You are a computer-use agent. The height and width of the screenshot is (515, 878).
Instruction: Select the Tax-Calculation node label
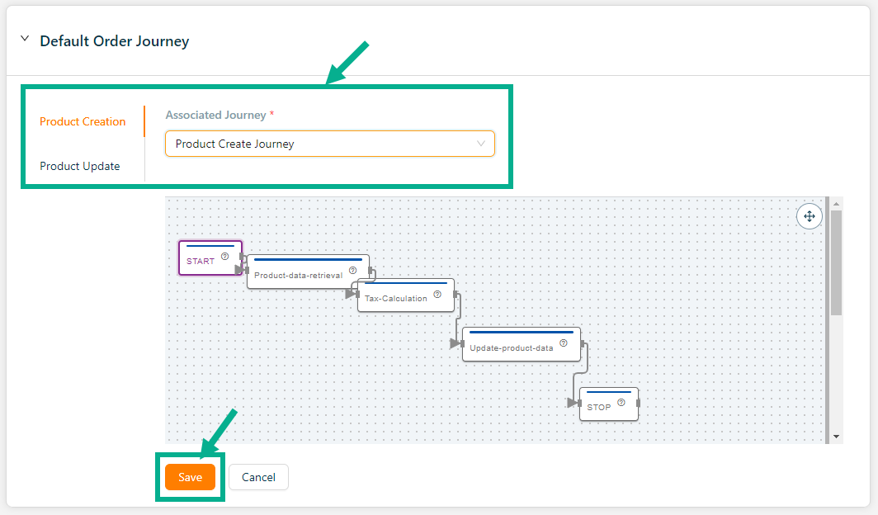click(396, 299)
